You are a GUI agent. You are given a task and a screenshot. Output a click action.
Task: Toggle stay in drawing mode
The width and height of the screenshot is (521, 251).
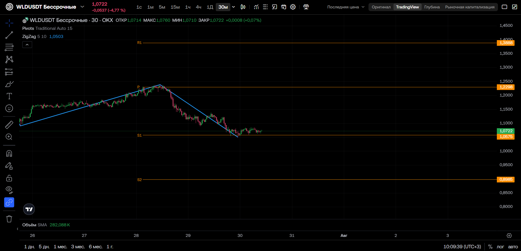tap(9, 166)
